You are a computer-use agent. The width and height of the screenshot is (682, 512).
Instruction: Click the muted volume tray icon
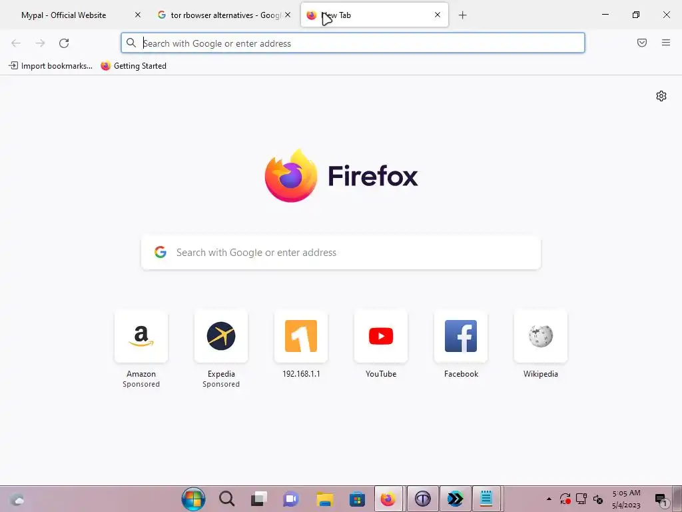598,499
